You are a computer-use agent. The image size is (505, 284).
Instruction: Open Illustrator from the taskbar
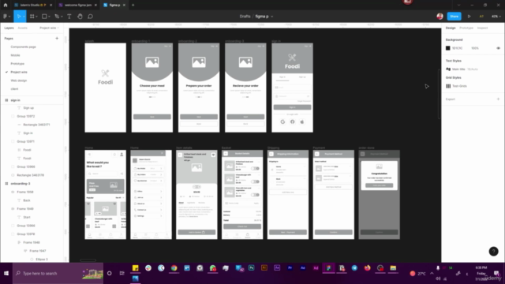click(x=264, y=268)
